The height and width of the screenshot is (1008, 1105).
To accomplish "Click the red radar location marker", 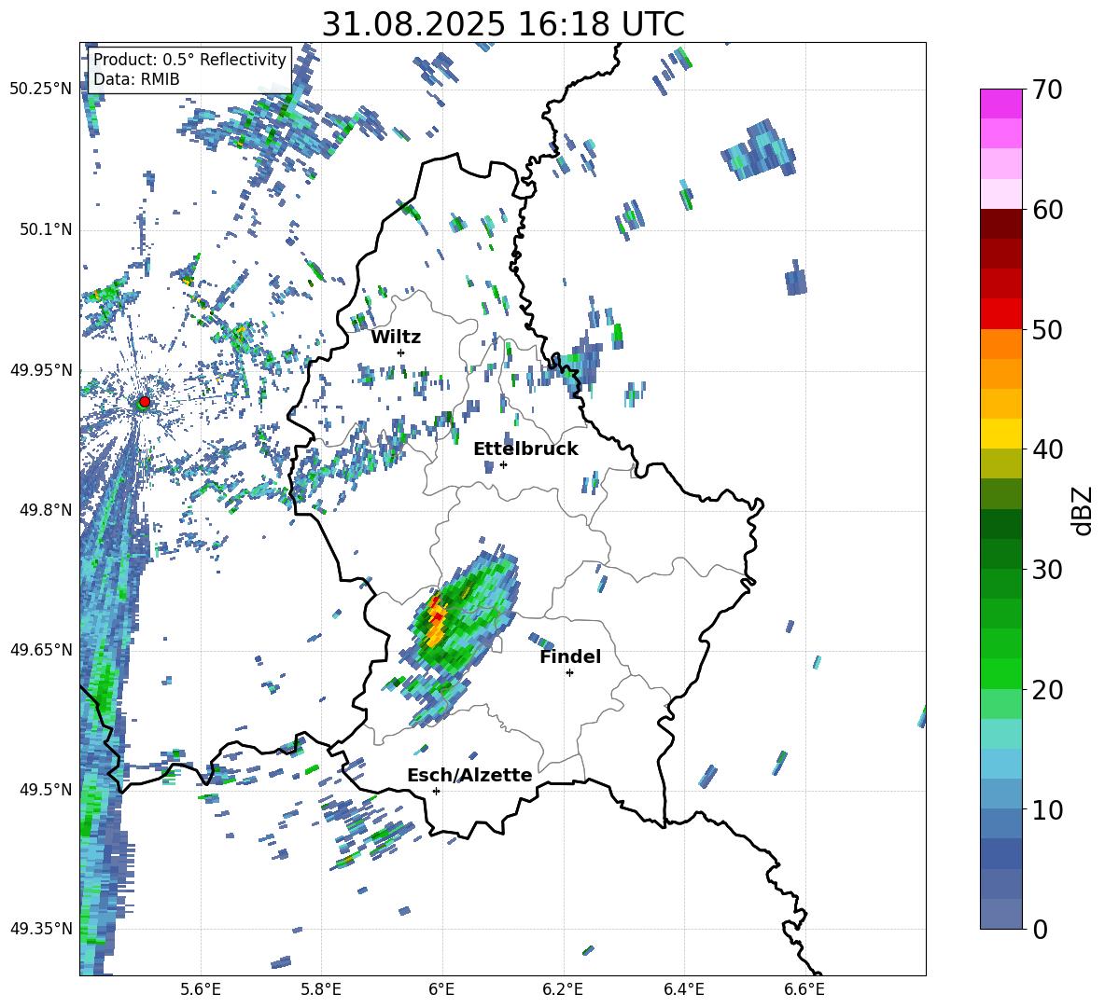I will point(145,402).
